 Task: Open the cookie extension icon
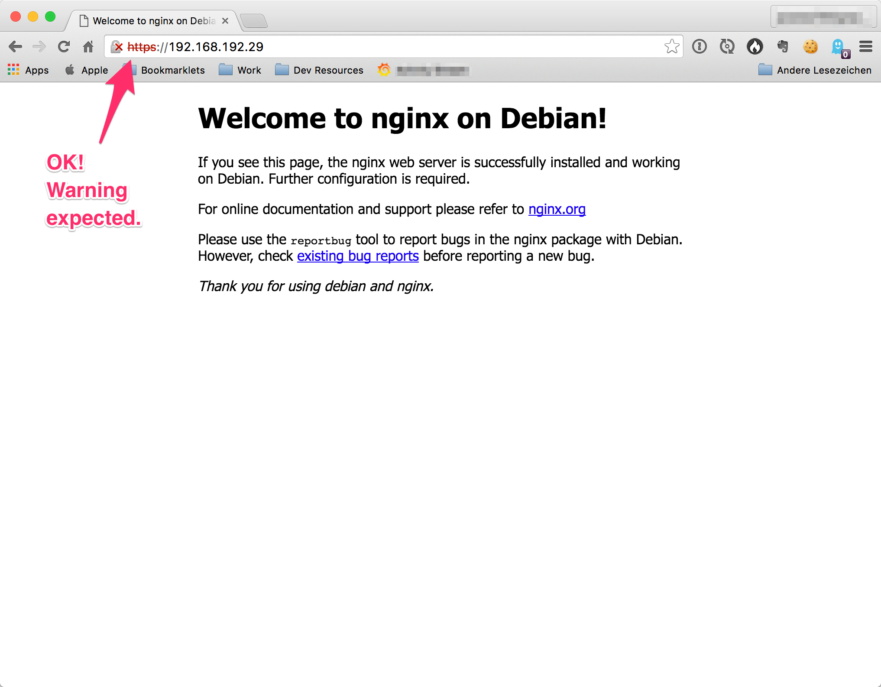click(x=810, y=46)
